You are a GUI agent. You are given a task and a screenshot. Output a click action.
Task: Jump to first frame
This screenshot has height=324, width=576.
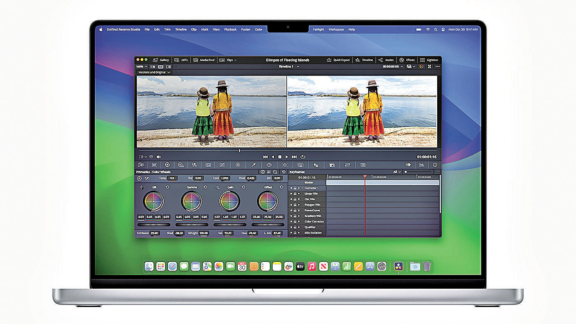point(265,157)
